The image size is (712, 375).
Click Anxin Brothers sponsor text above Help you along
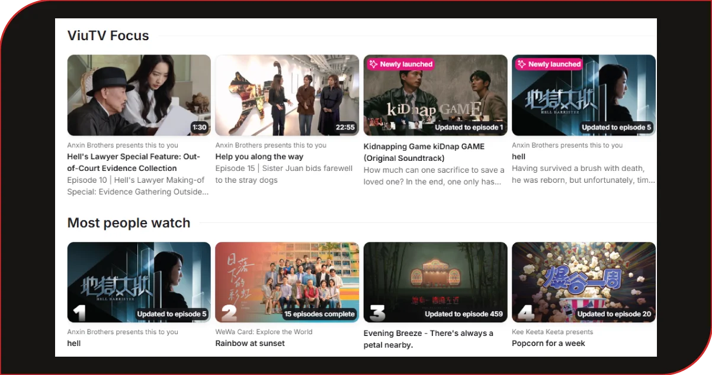tap(271, 145)
